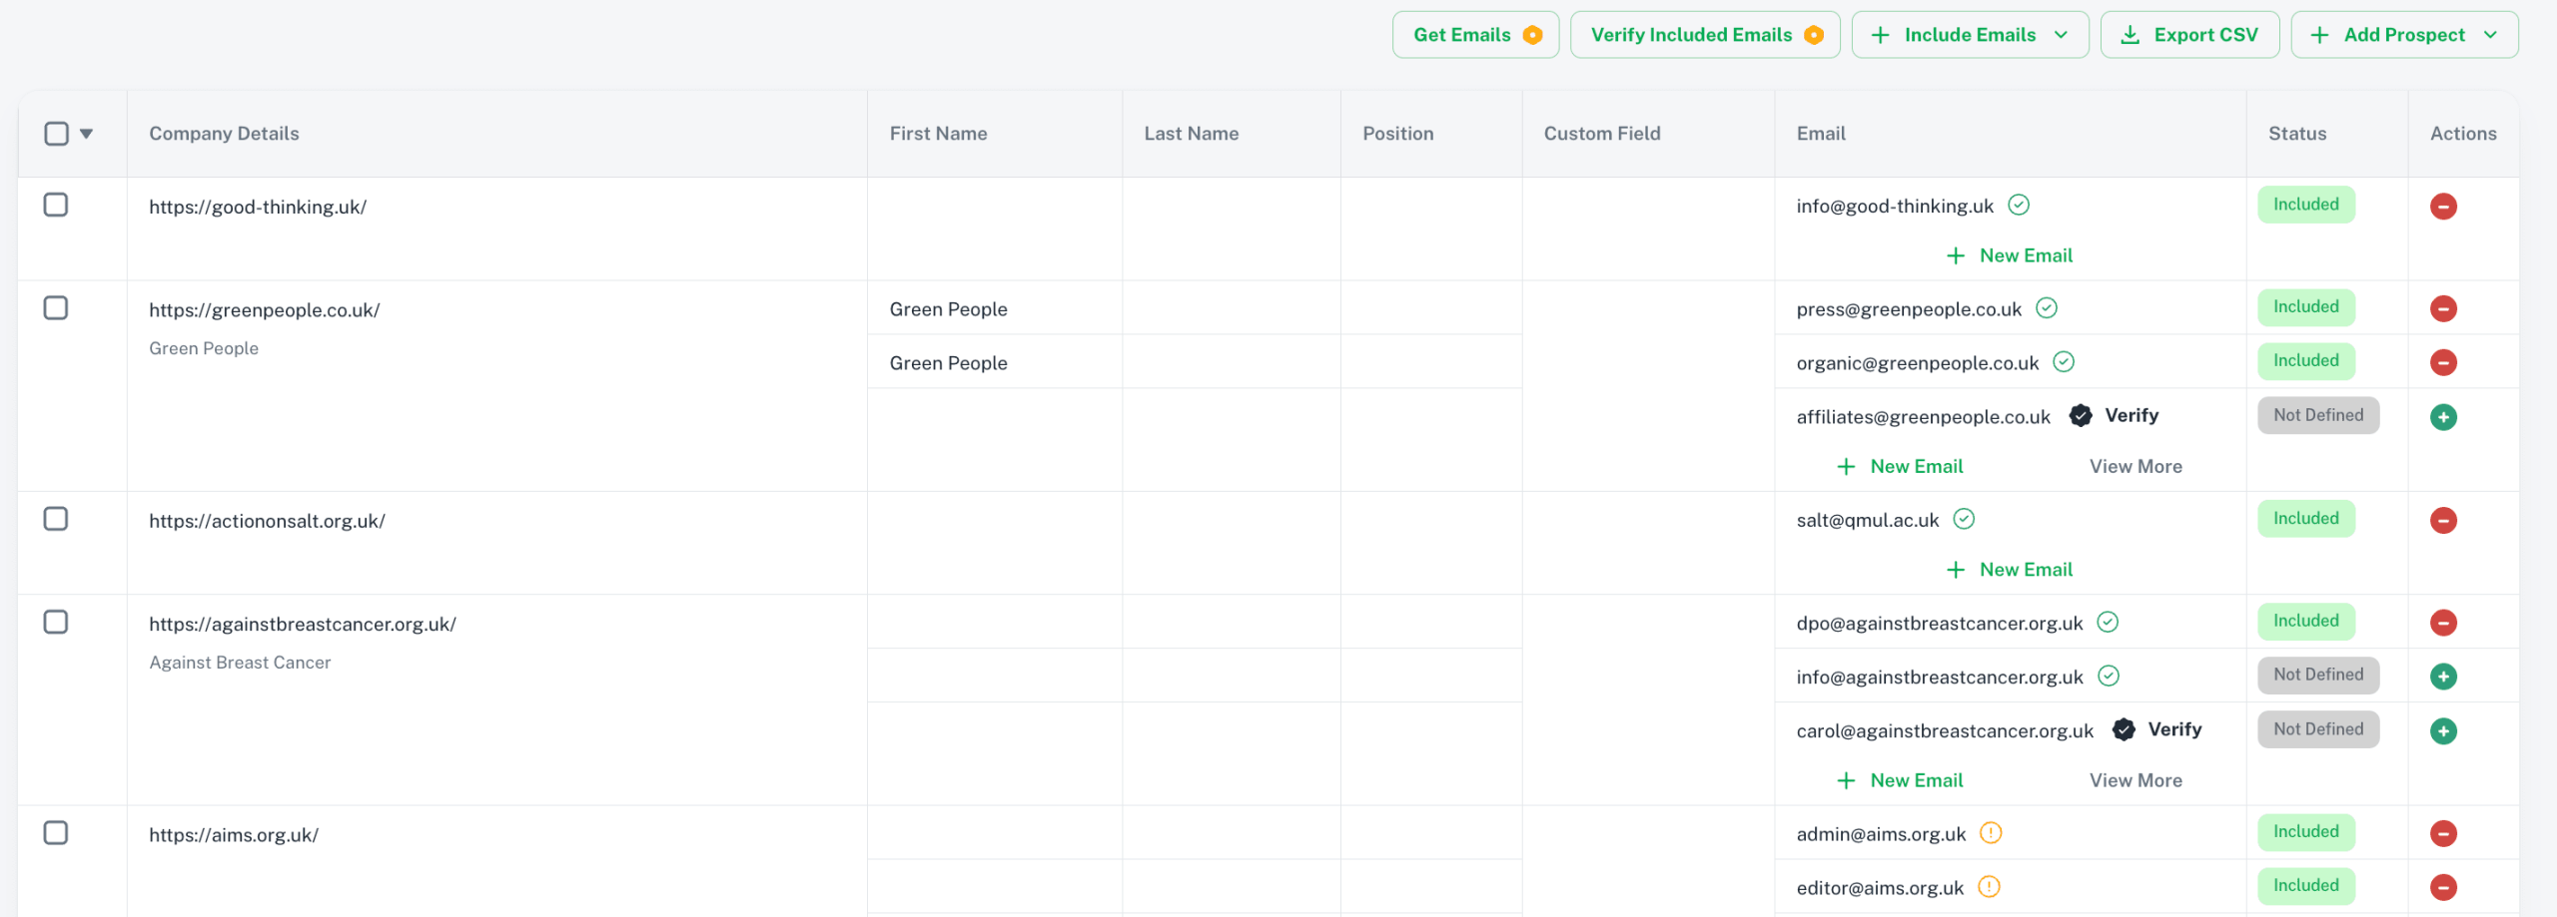Open selection options arrow beside header checkbox
The width and height of the screenshot is (2557, 917).
(87, 134)
